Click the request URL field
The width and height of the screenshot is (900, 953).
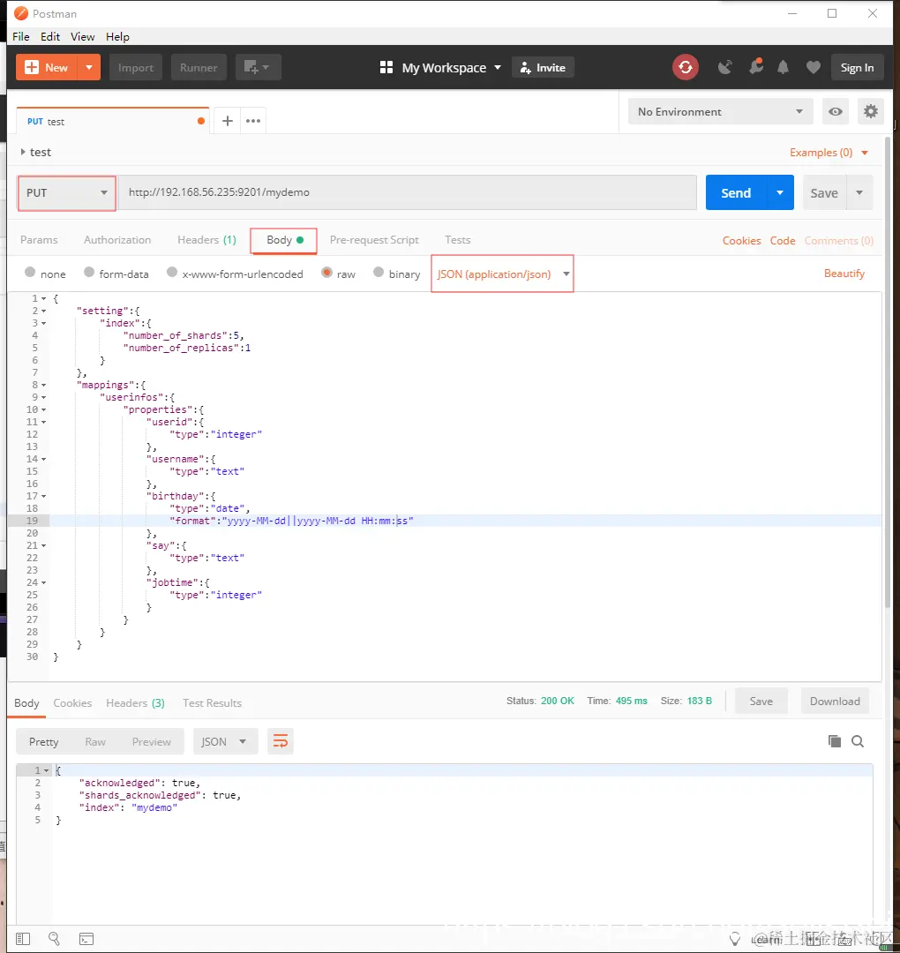pyautogui.click(x=407, y=192)
